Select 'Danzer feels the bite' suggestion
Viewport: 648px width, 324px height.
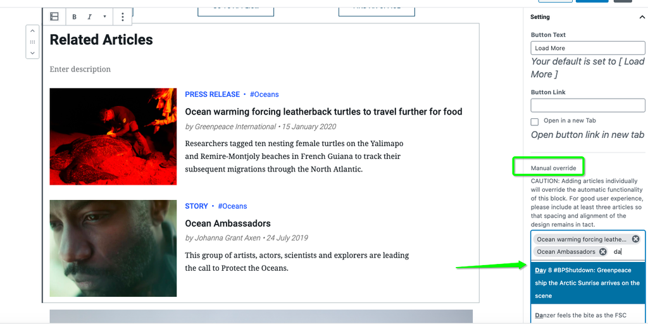coord(588,315)
